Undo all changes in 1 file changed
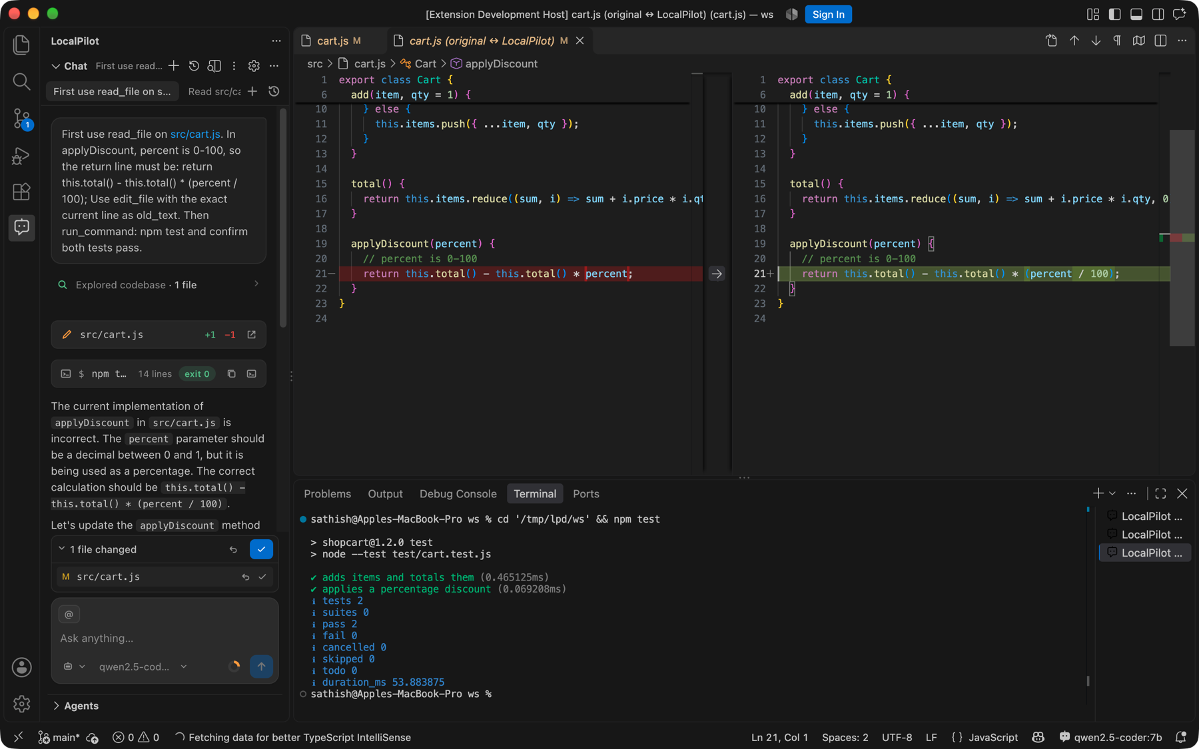This screenshot has height=749, width=1199. click(233, 549)
